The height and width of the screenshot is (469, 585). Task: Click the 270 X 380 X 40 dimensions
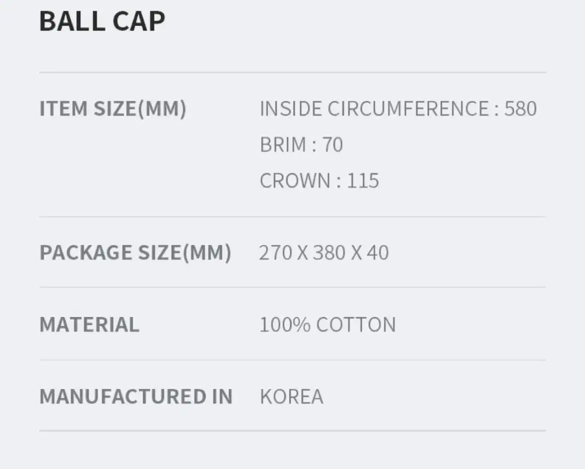coord(324,253)
